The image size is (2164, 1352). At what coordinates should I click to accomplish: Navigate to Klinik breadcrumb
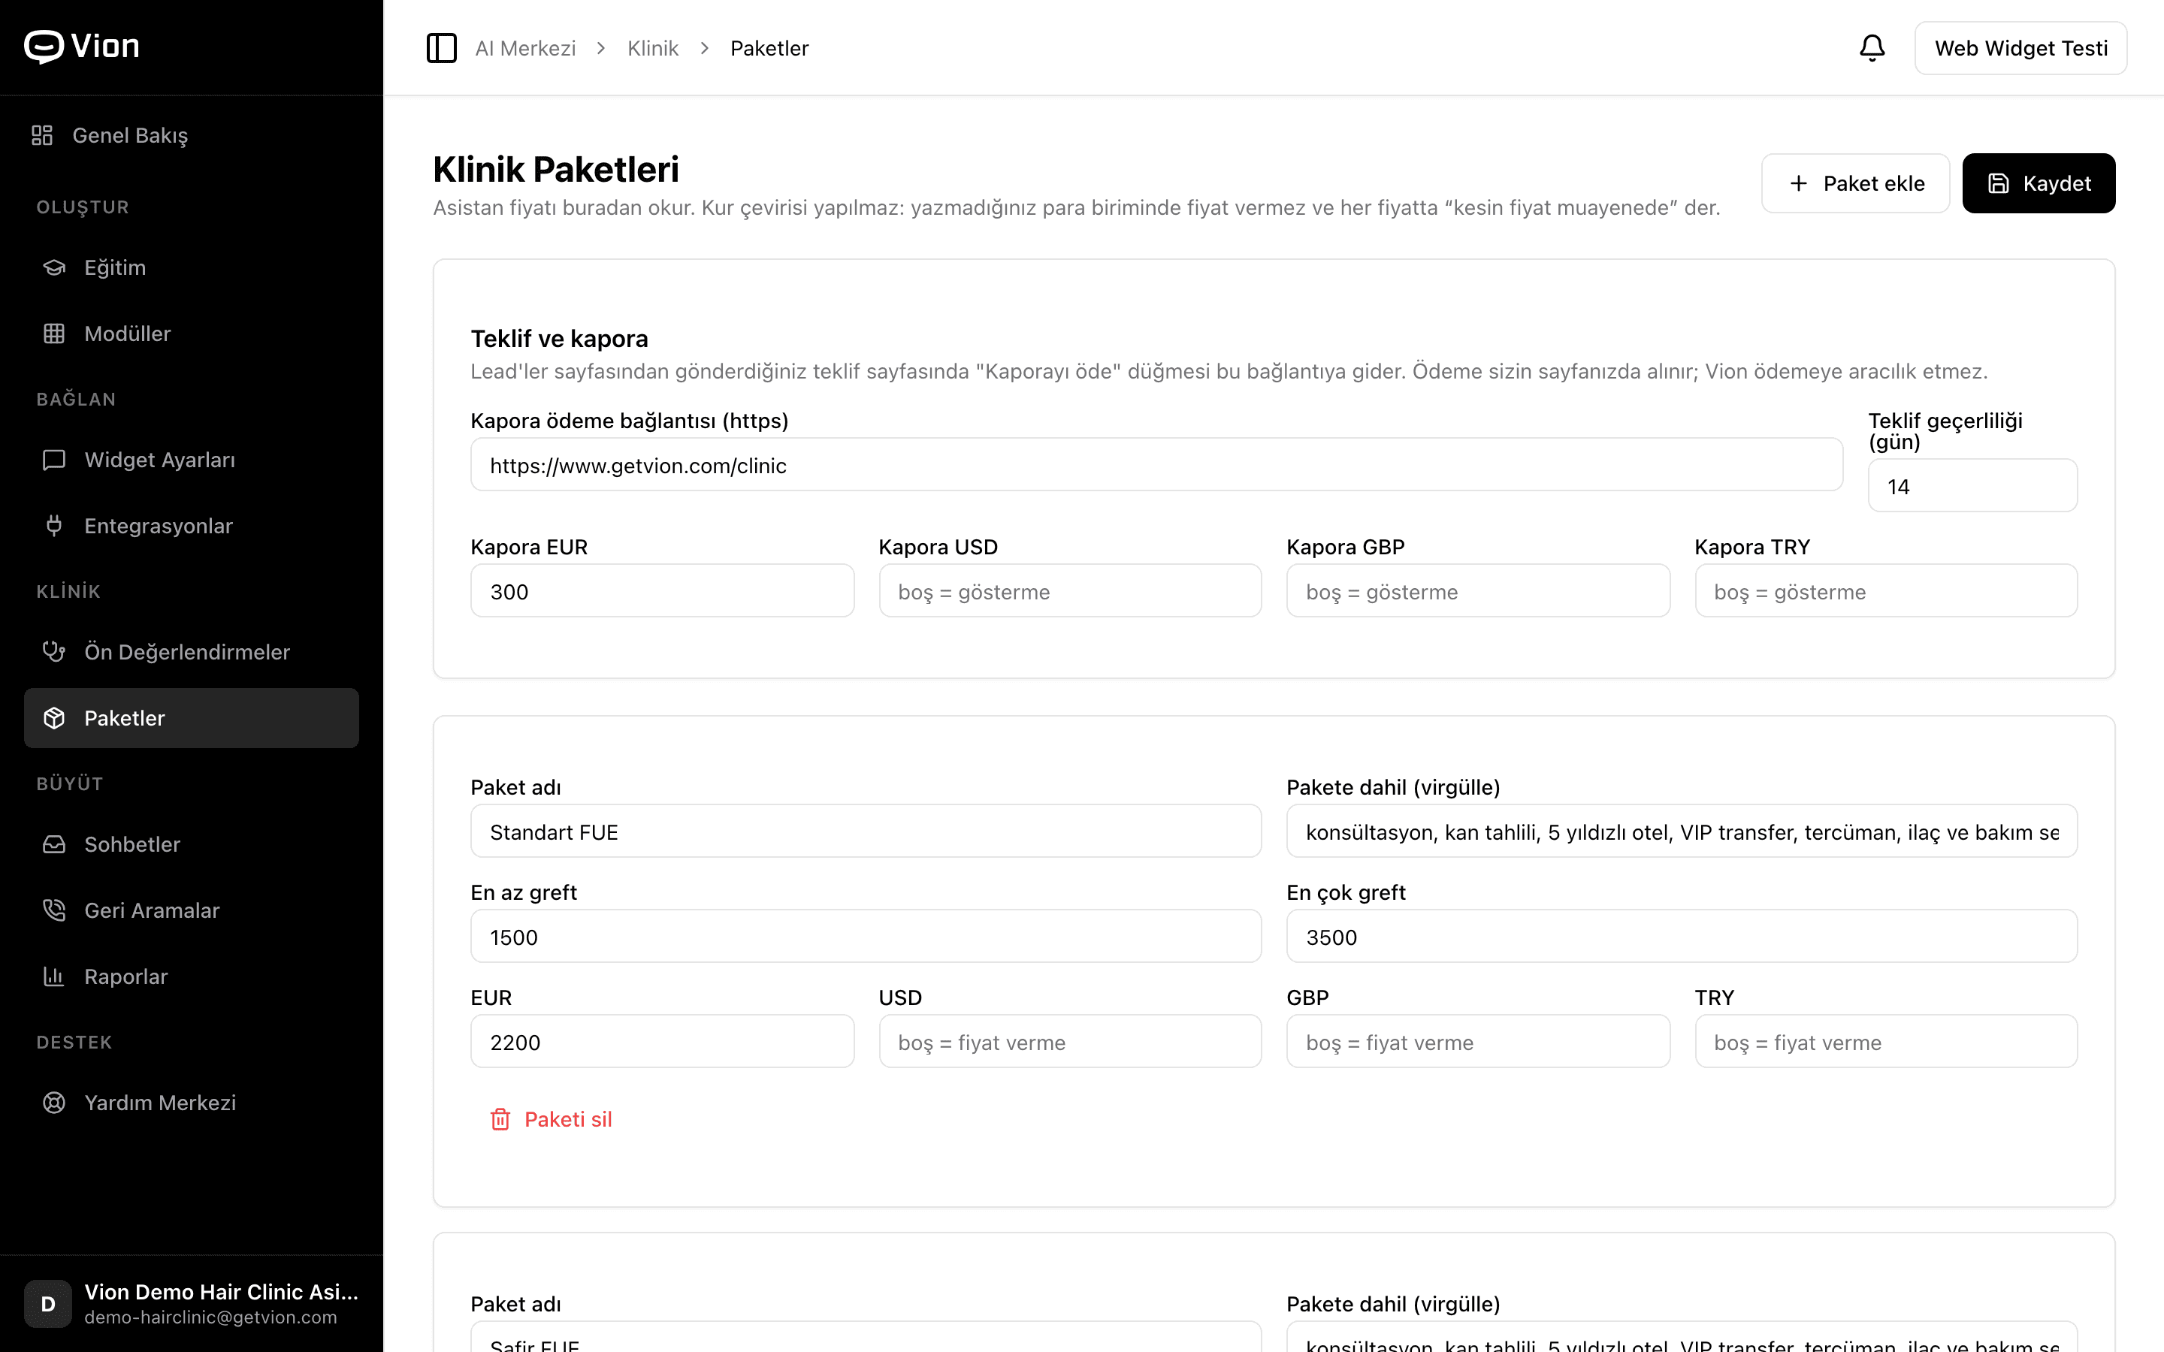coord(653,48)
